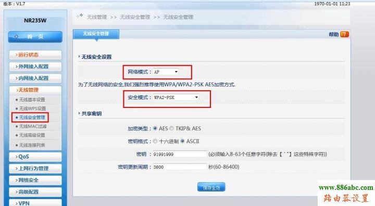Image resolution: width=375 pixels, height=206 pixels.
Task: Open the 内网接入配置 menu
Action: tap(35, 78)
